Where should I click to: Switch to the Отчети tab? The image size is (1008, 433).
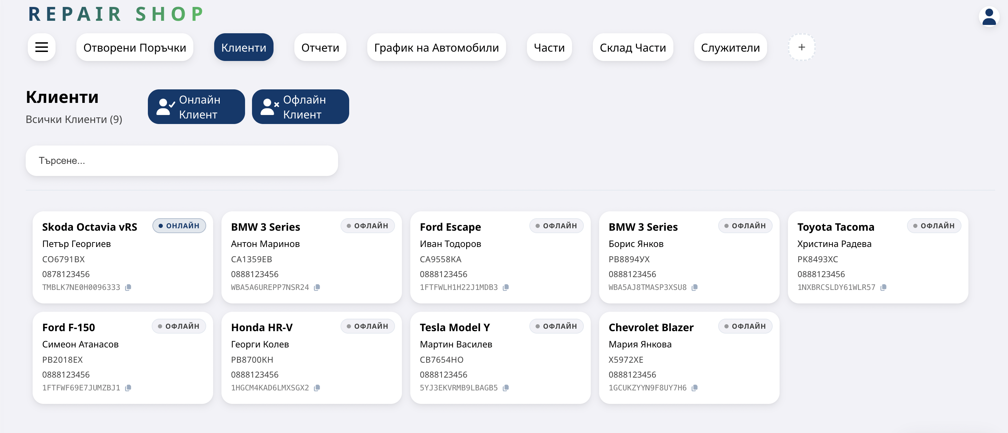tap(320, 47)
